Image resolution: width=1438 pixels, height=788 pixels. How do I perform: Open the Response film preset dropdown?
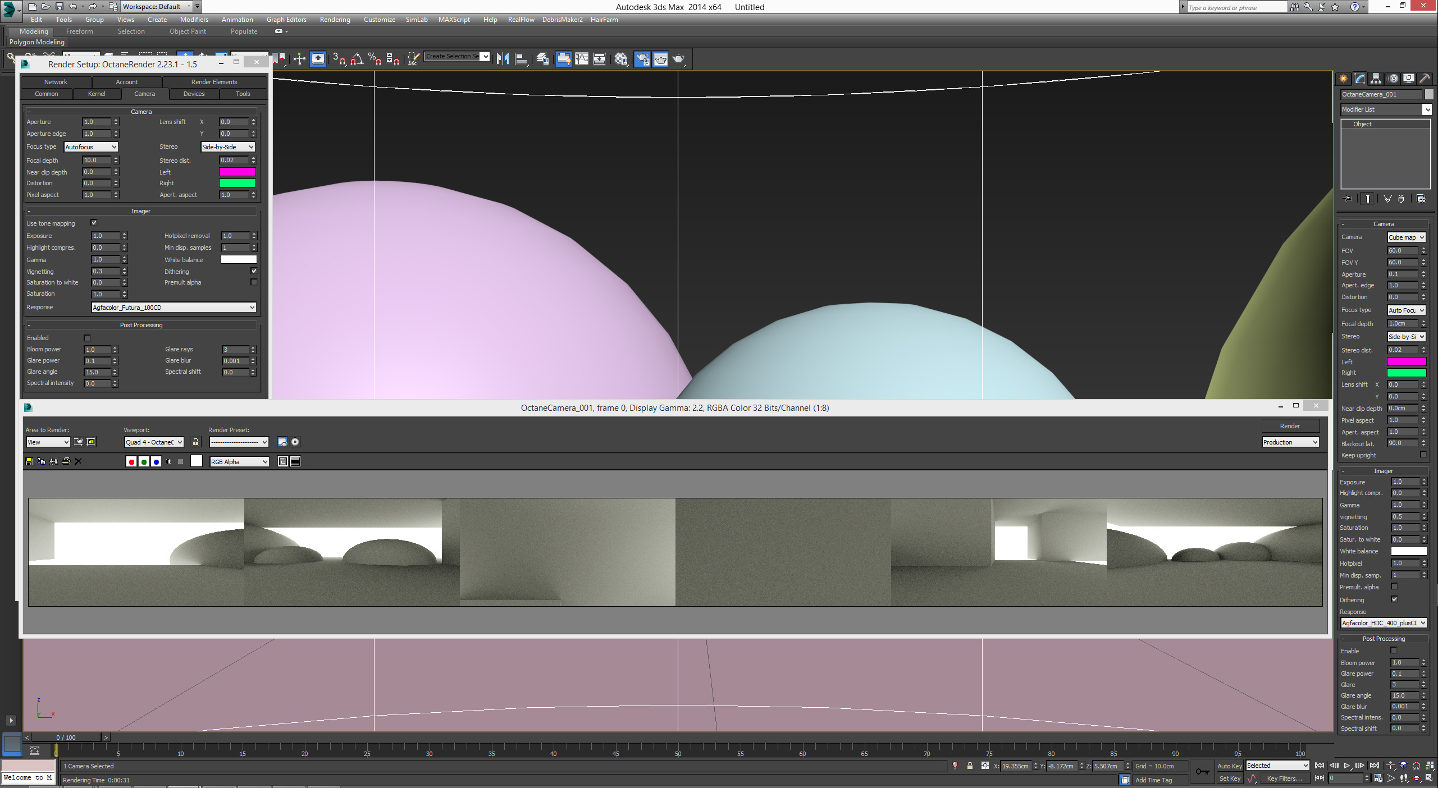pyautogui.click(x=174, y=307)
